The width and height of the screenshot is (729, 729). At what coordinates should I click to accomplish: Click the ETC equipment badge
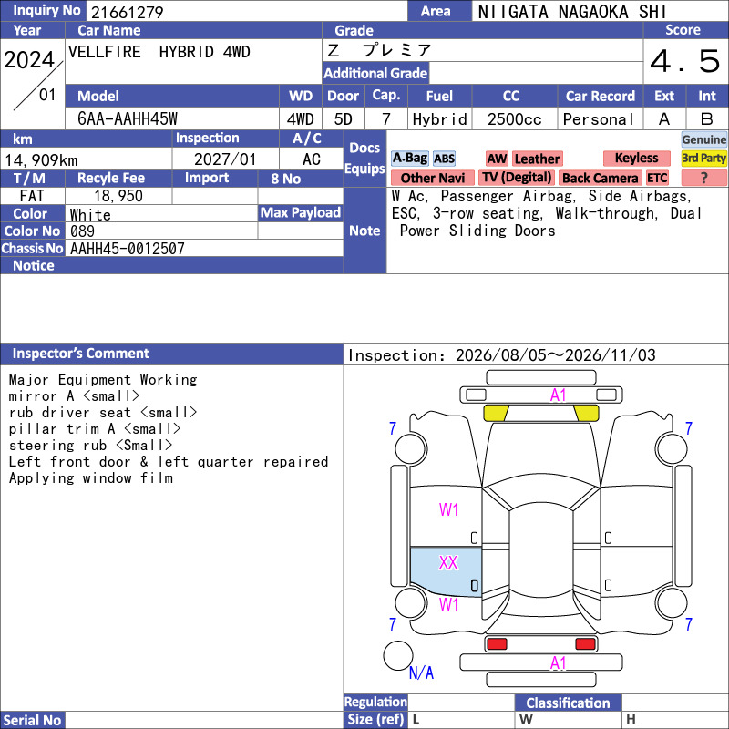point(657,178)
